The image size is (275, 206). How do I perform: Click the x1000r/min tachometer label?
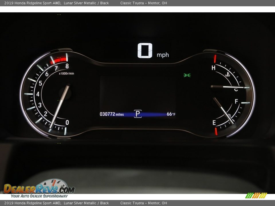point(66,74)
